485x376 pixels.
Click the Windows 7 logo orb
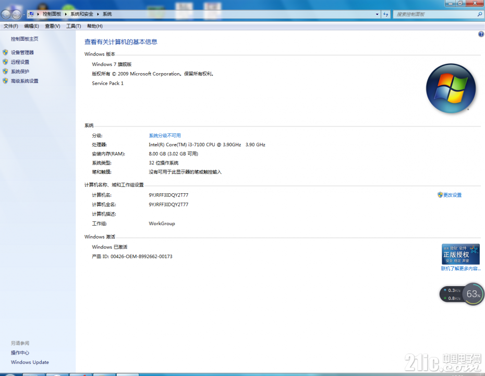coord(451,88)
